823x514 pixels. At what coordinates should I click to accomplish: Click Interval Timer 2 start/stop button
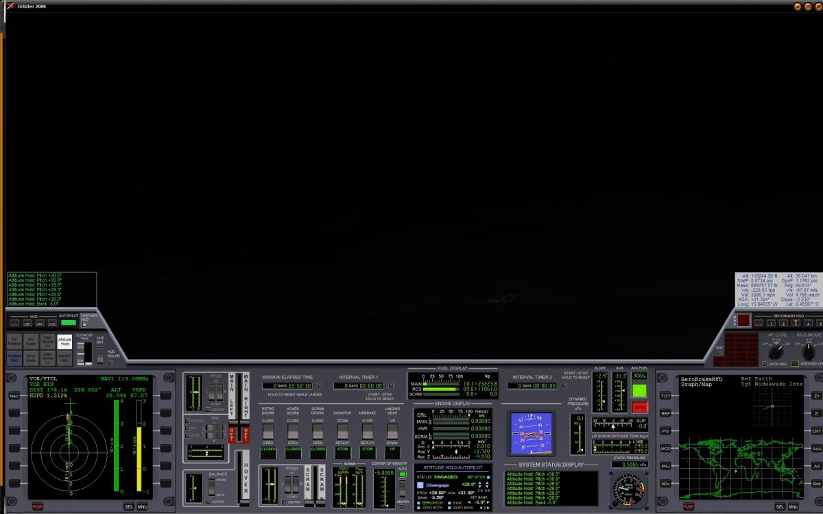point(564,386)
